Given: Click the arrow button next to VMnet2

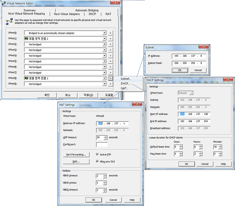Looking at the screenshot, I should pos(110,44).
